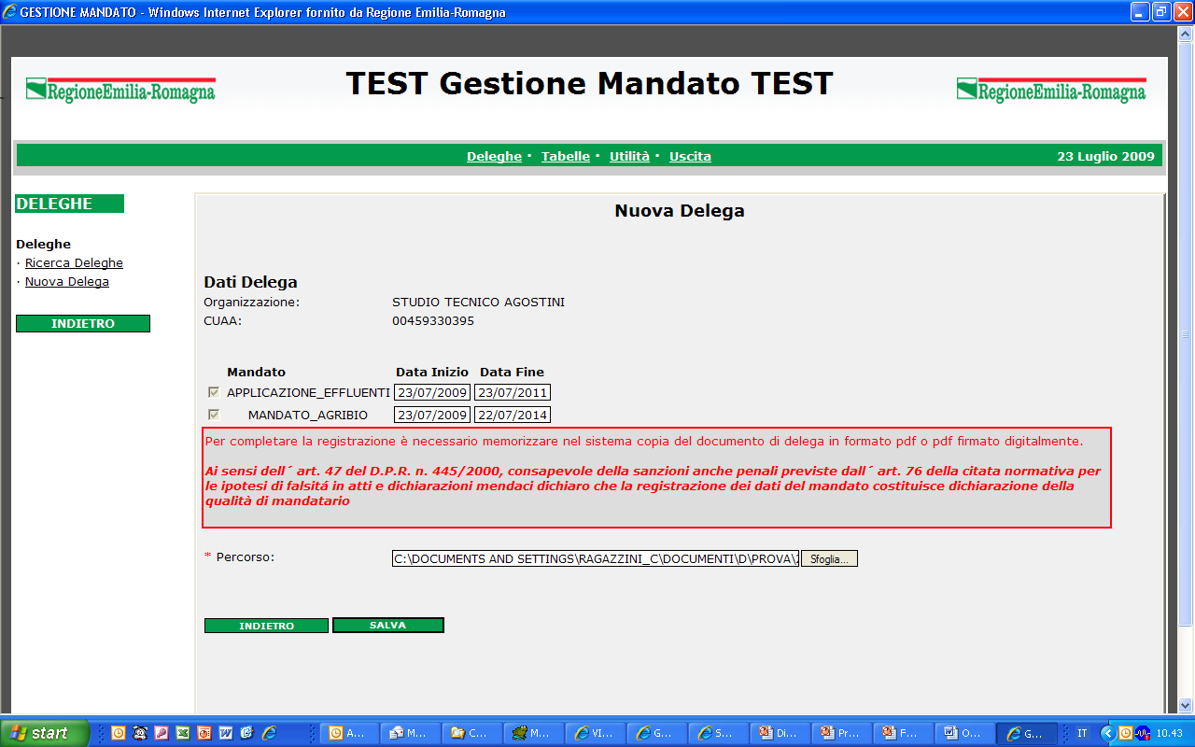
Task: Click the blue page icon in quick launch
Action: [x=246, y=733]
